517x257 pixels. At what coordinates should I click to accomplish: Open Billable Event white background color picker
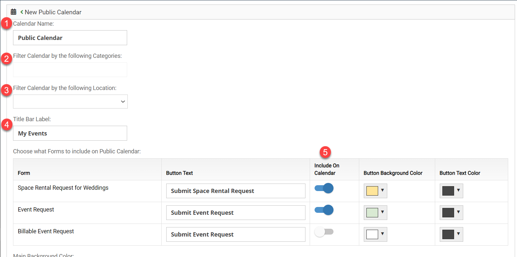click(375, 234)
